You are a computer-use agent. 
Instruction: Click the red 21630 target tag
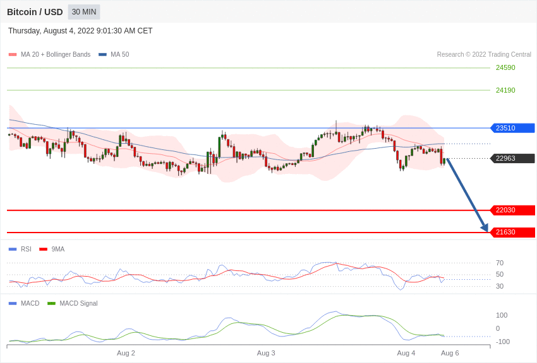[512, 233]
